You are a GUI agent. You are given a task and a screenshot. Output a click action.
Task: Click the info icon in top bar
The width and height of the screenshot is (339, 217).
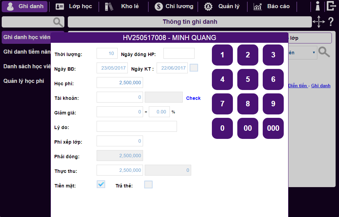[318, 6]
